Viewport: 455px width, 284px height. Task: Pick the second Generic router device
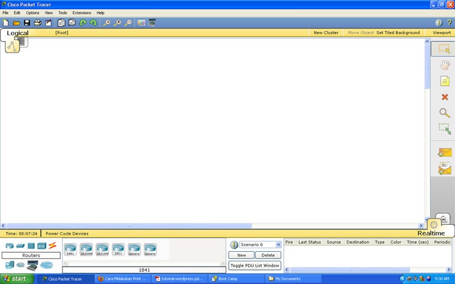click(x=150, y=249)
